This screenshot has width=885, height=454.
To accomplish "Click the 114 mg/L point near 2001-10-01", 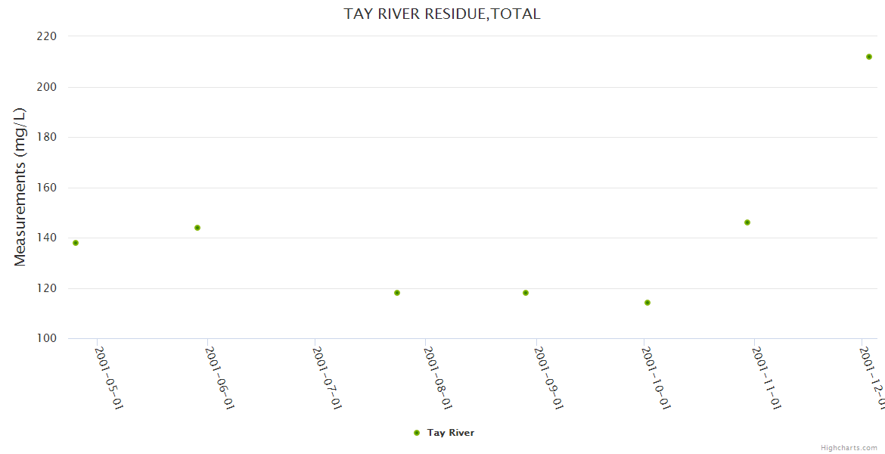I will (647, 303).
